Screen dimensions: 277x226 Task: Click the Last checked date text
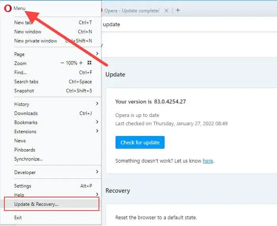171,124
